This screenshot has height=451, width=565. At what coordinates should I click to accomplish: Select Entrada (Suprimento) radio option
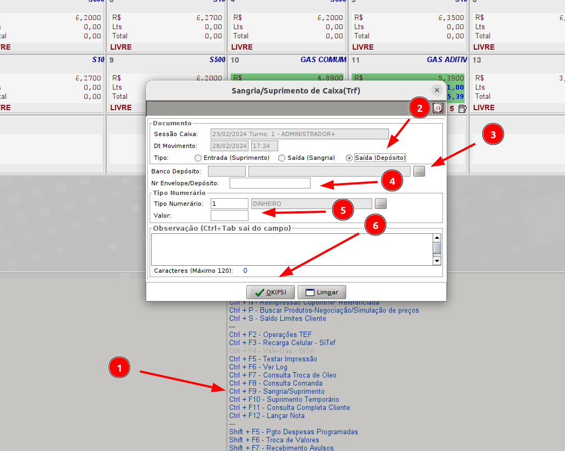click(x=198, y=158)
